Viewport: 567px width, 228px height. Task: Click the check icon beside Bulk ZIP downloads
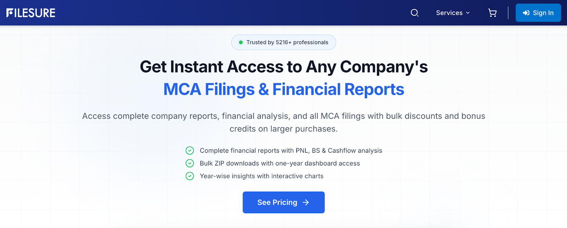pos(190,163)
